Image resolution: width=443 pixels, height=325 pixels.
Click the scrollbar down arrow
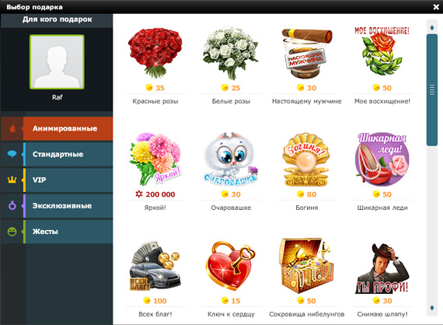[432, 308]
